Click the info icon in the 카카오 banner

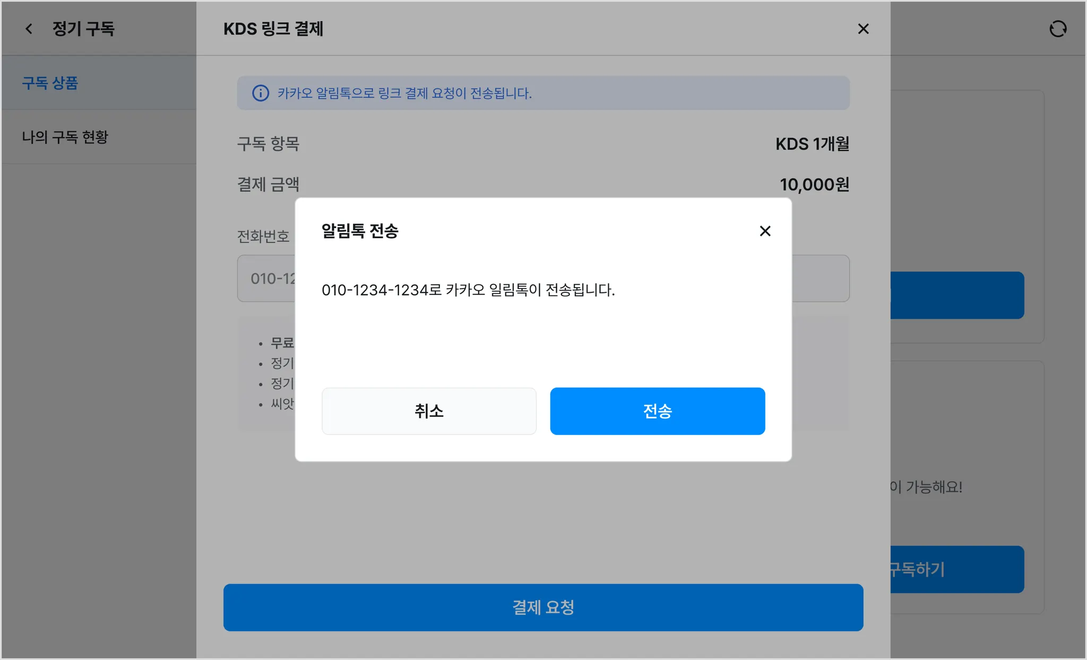click(260, 93)
